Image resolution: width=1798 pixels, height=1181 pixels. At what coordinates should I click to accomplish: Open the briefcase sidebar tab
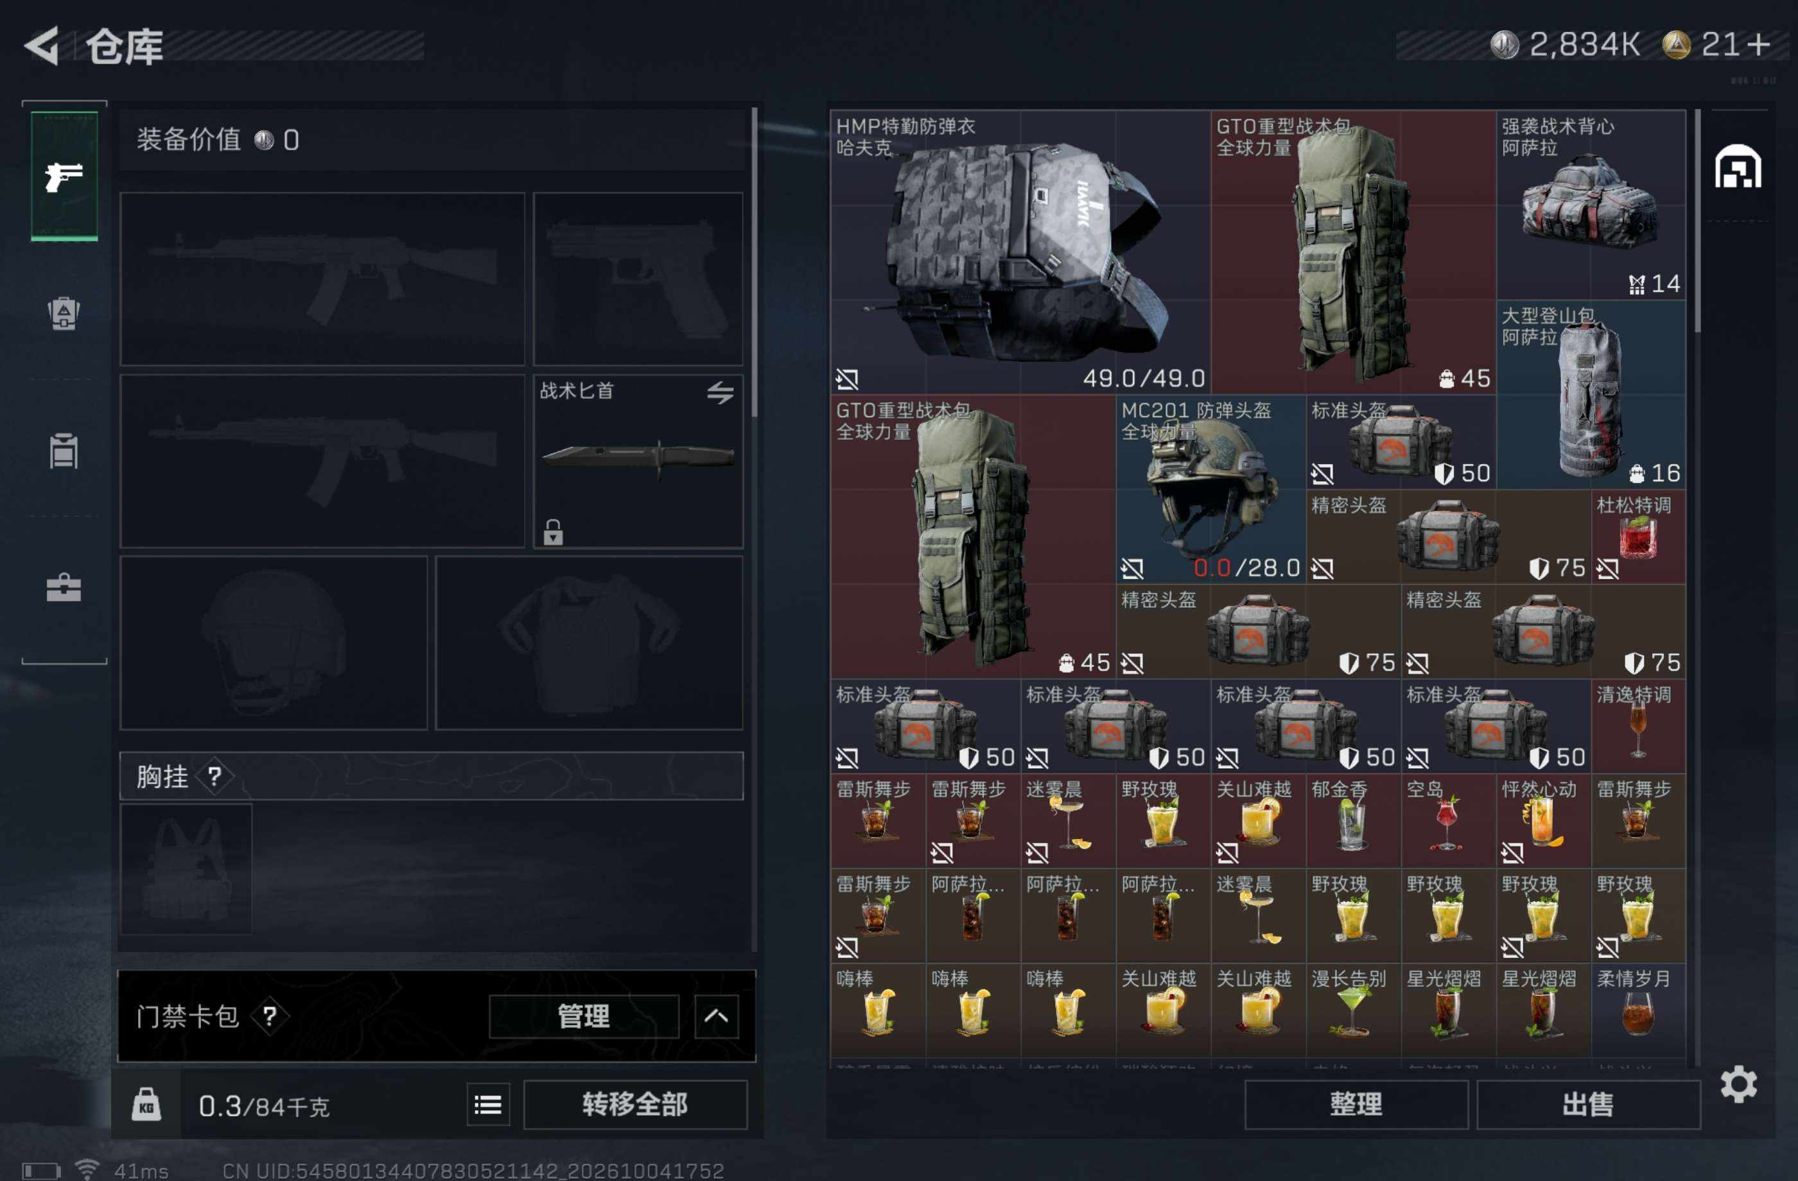[64, 587]
